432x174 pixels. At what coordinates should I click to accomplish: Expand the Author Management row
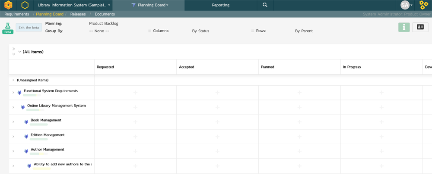click(13, 151)
